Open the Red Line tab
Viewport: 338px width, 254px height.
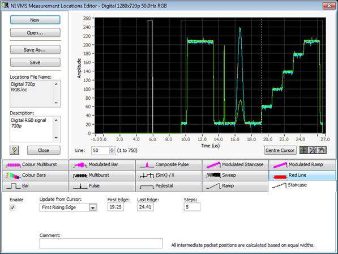point(302,175)
